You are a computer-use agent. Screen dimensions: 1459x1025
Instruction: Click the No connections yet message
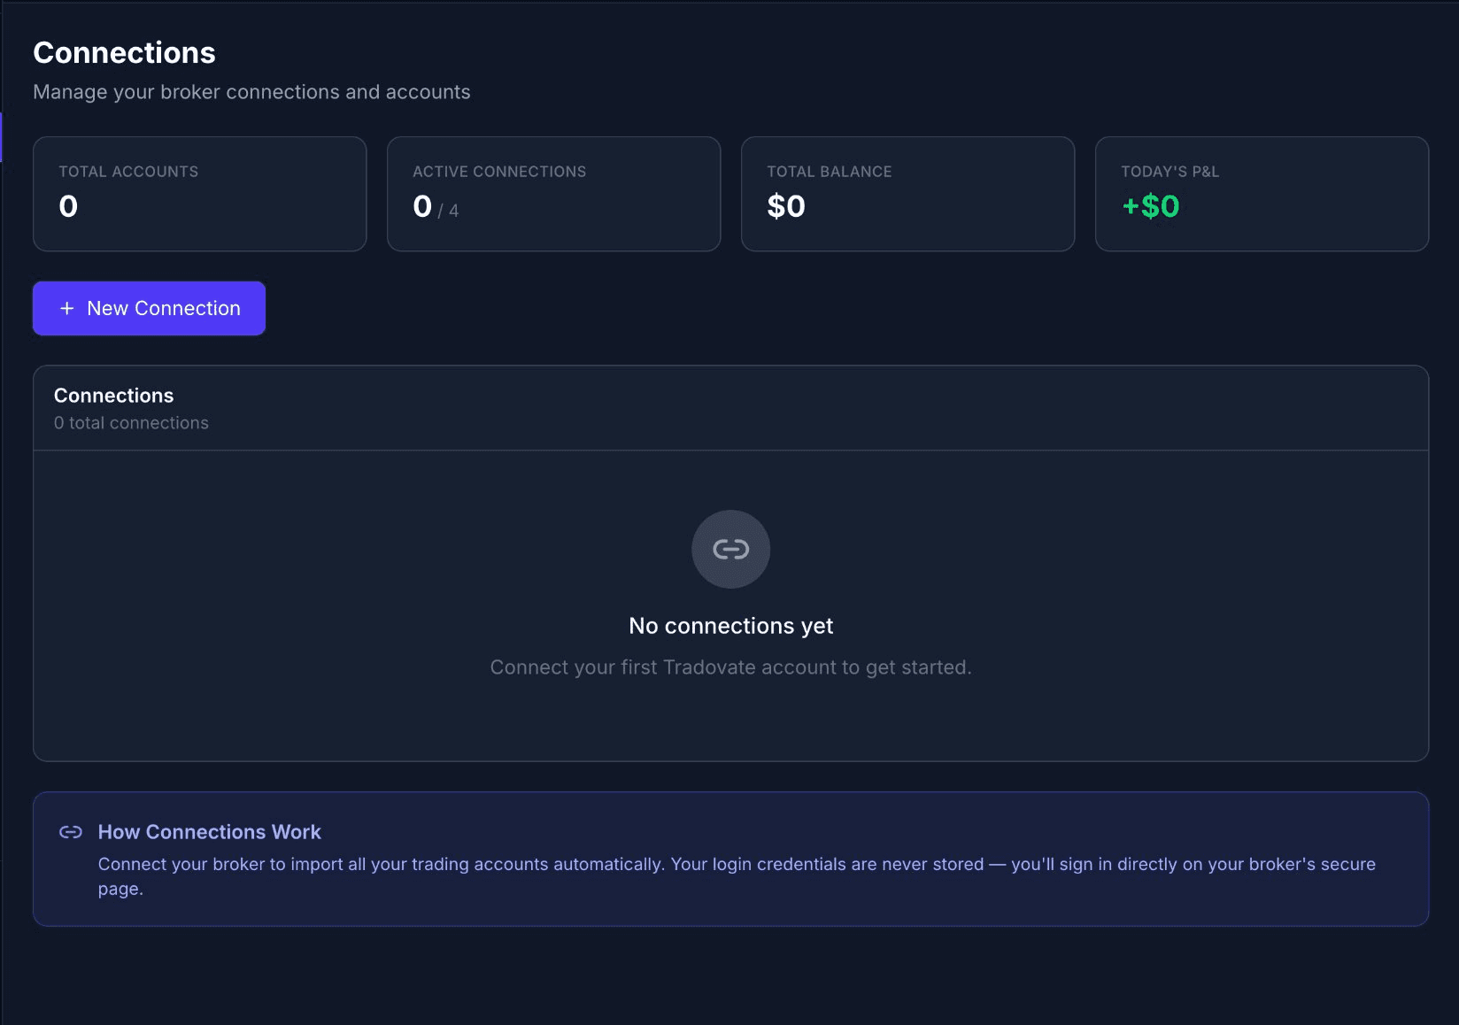729,625
